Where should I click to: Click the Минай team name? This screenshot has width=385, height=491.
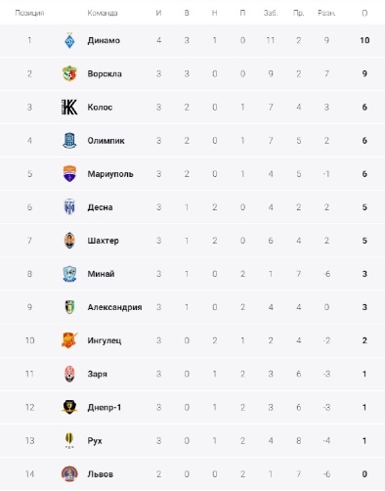(x=101, y=274)
